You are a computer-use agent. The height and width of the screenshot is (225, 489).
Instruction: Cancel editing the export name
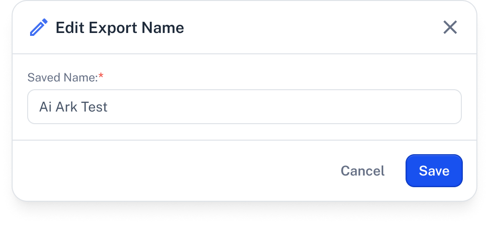coord(362,171)
